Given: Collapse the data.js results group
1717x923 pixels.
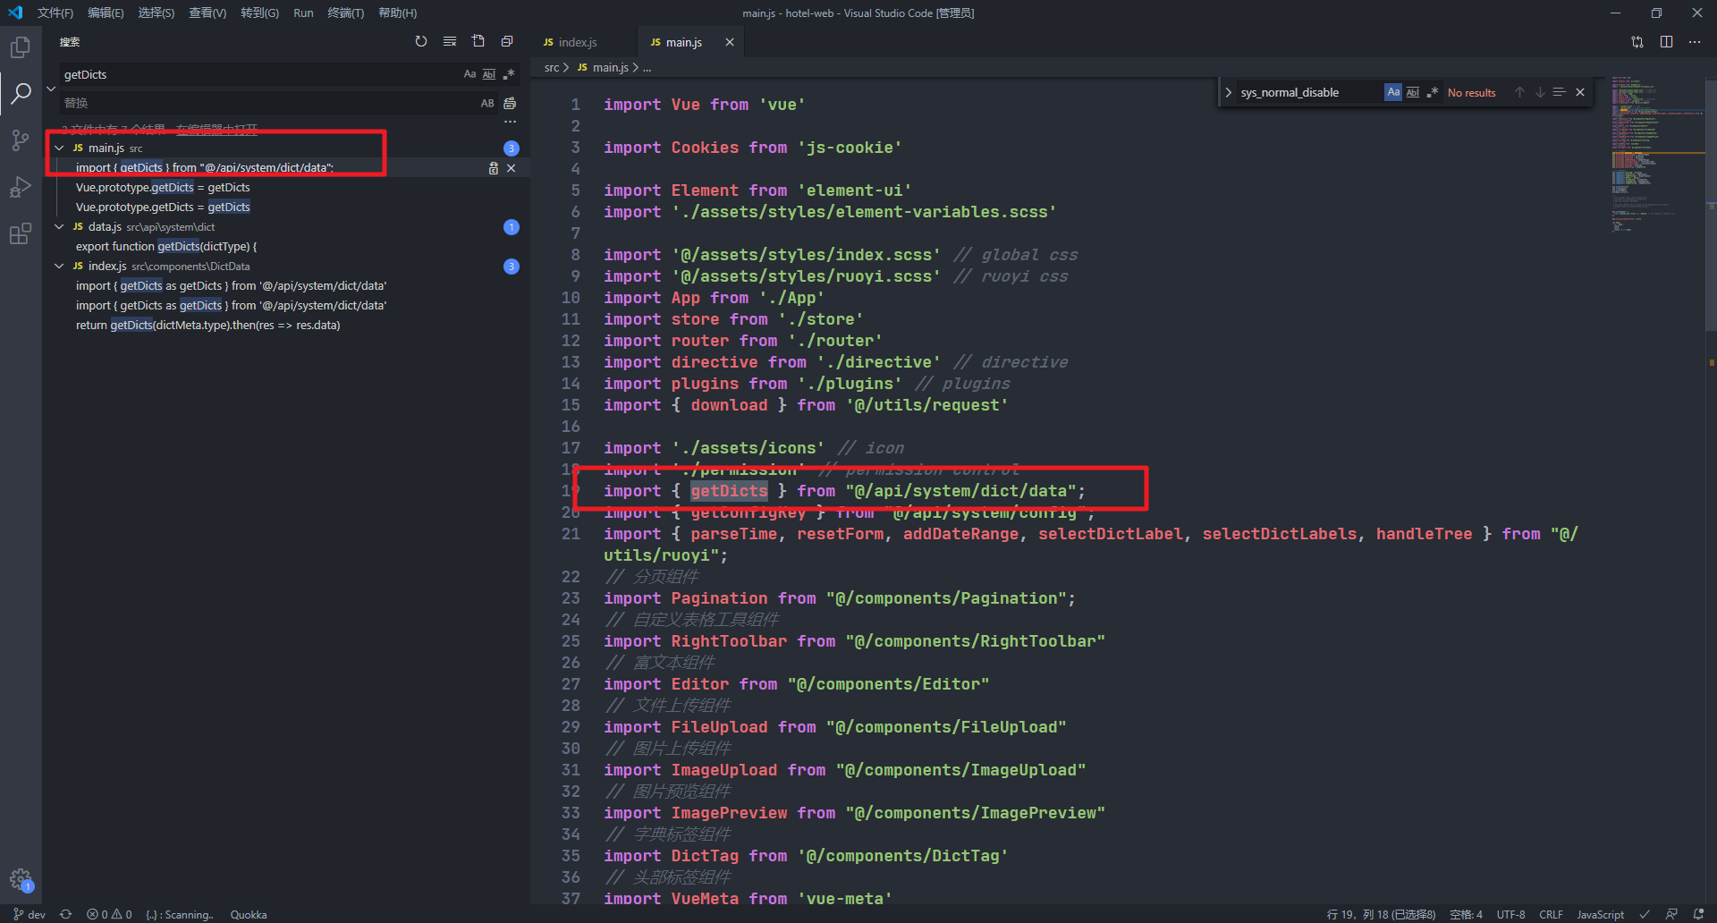Looking at the screenshot, I should pos(59,226).
